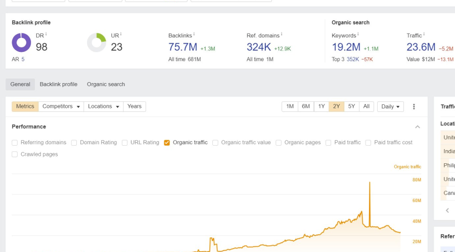Image resolution: width=455 pixels, height=252 pixels.
Task: Click the DR purple donut chart icon
Action: click(x=21, y=43)
